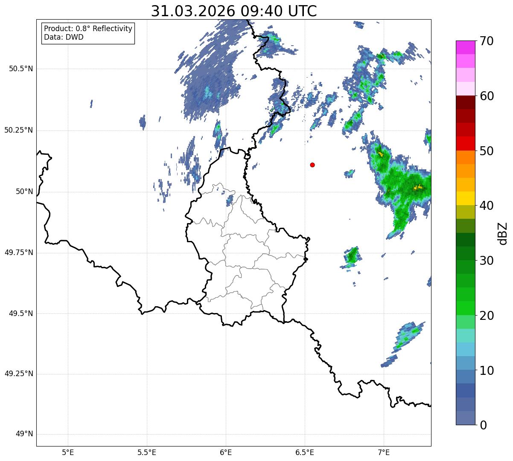Click the longitude label 5°E
The width and height of the screenshot is (513, 461).
coord(68,452)
